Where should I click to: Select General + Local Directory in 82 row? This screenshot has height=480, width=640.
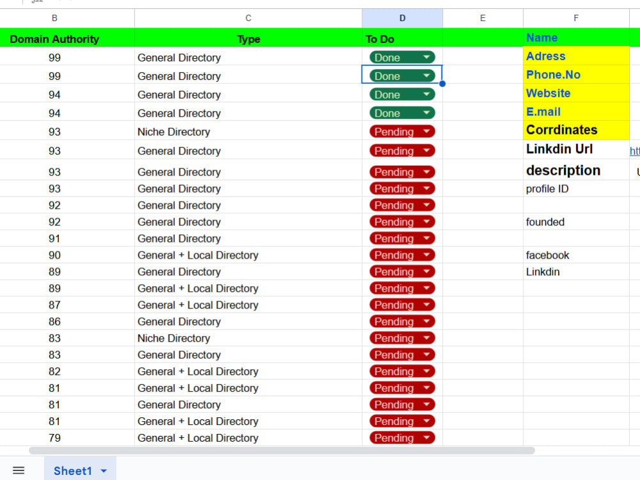(248, 371)
